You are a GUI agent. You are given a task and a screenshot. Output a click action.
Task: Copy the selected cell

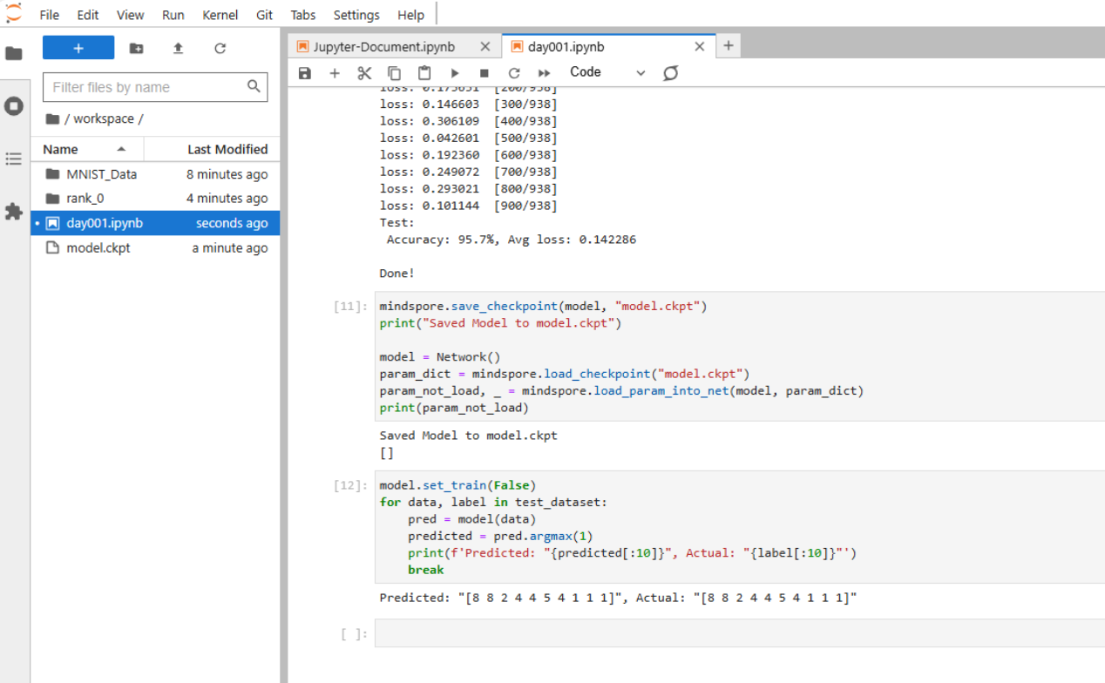point(394,73)
